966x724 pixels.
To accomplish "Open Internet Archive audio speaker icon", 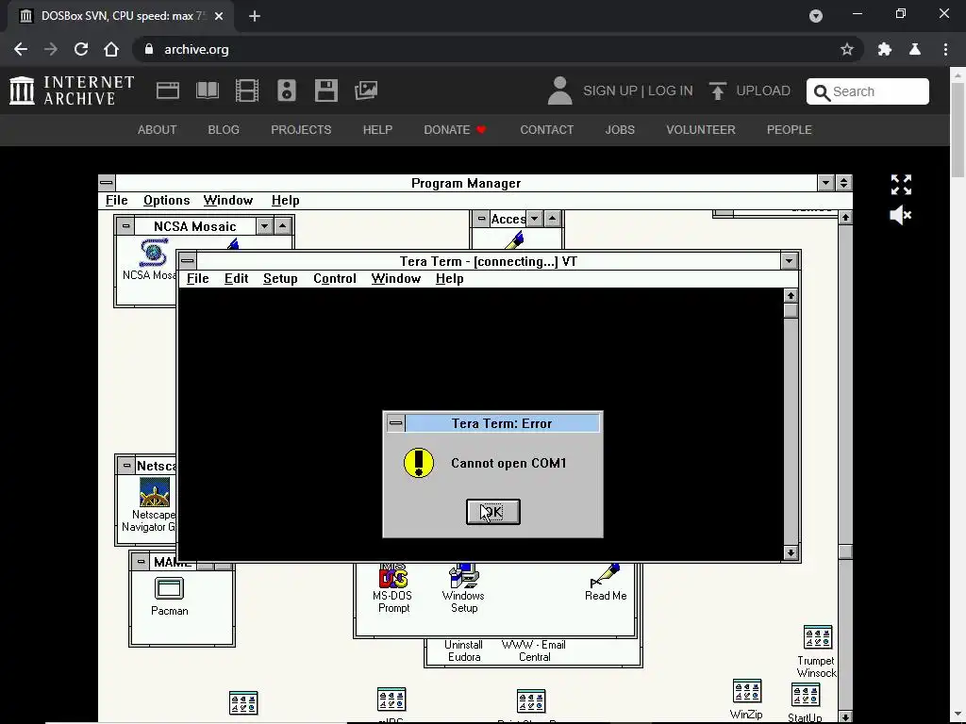I will [x=287, y=90].
